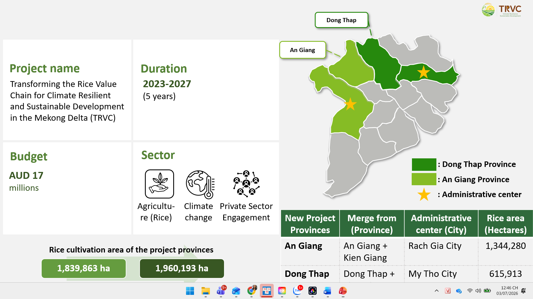Open the clock and date flyout

pos(507,291)
